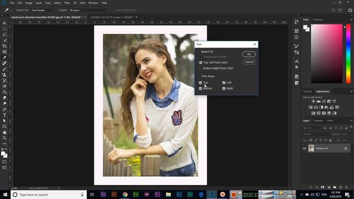
Task: Click the Type here to search box
Action: [x=49, y=195]
